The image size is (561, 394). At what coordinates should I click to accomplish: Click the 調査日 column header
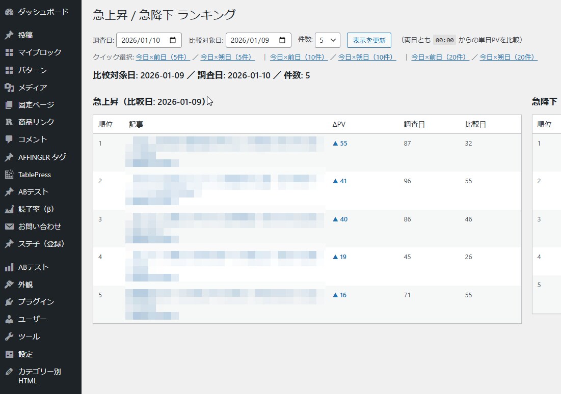[414, 124]
